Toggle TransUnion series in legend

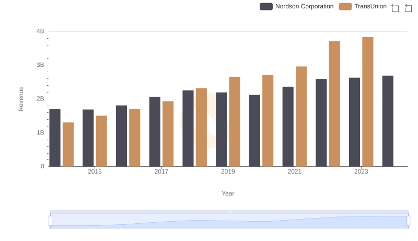click(363, 6)
